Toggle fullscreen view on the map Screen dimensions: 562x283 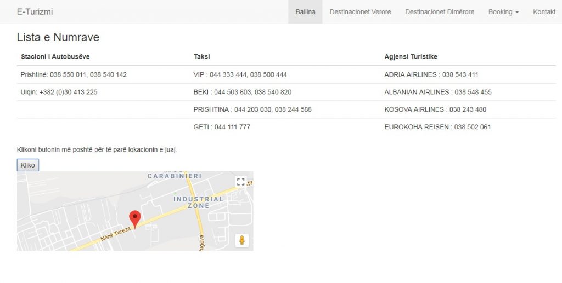coord(241,182)
